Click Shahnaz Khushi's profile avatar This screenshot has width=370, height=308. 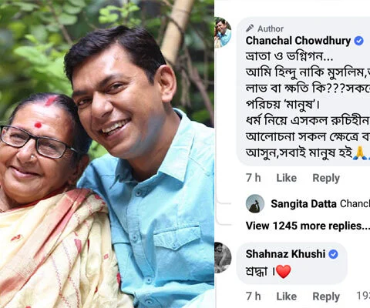click(223, 257)
